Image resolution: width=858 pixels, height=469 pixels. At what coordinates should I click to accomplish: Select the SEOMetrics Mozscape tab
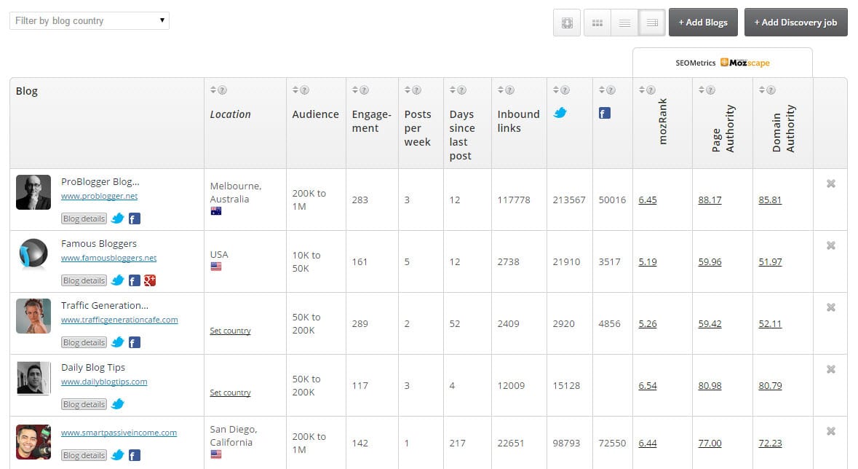[722, 63]
